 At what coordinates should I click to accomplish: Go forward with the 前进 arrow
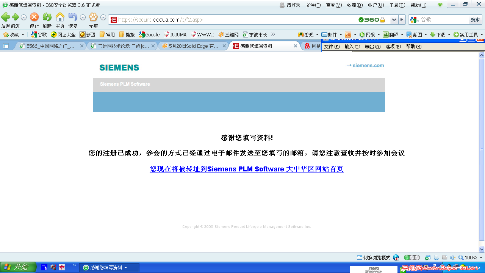[16, 17]
